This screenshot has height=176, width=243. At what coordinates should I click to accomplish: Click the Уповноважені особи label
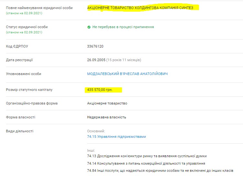[24, 74]
